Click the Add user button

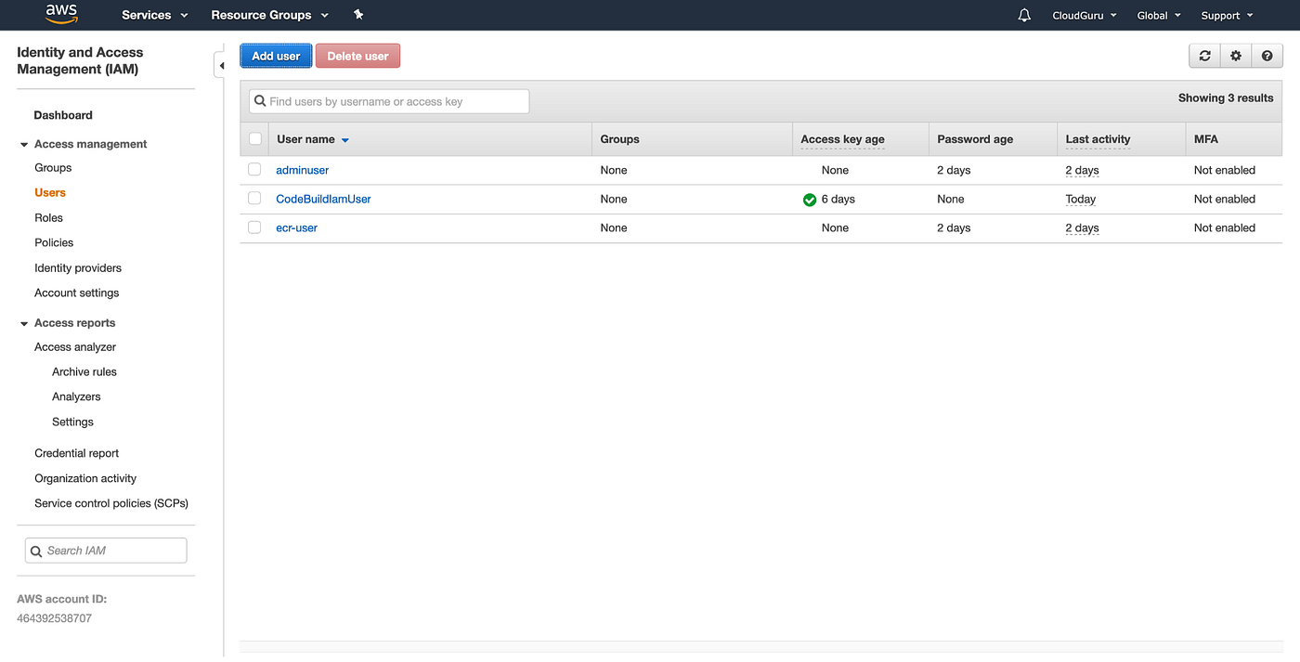276,55
